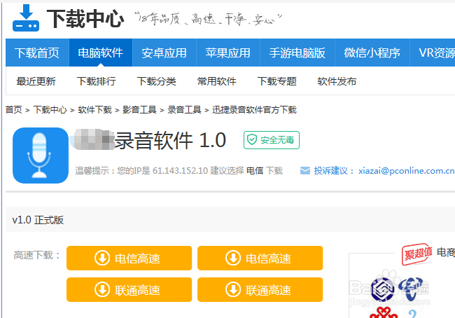Click the envelope icon beside 投诉建议

pyautogui.click(x=305, y=170)
